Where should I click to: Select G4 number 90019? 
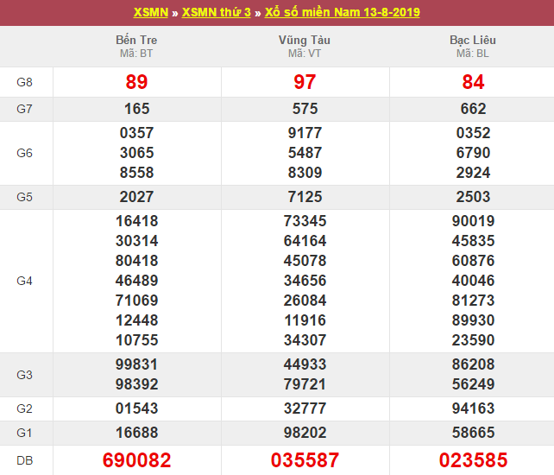pyautogui.click(x=473, y=221)
